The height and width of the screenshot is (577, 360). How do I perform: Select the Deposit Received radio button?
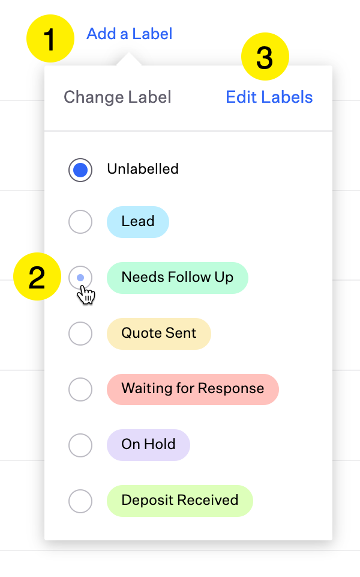(x=80, y=501)
